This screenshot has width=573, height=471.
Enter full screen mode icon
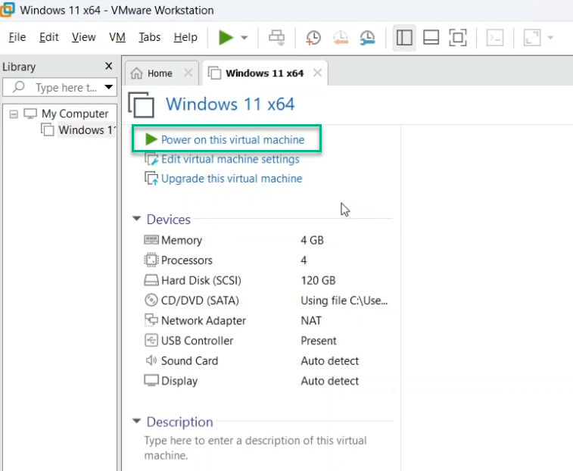[457, 38]
